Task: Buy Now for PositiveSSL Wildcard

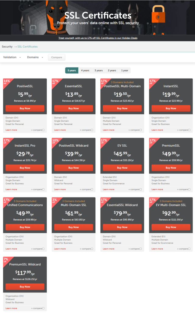Action: pos(74,168)
